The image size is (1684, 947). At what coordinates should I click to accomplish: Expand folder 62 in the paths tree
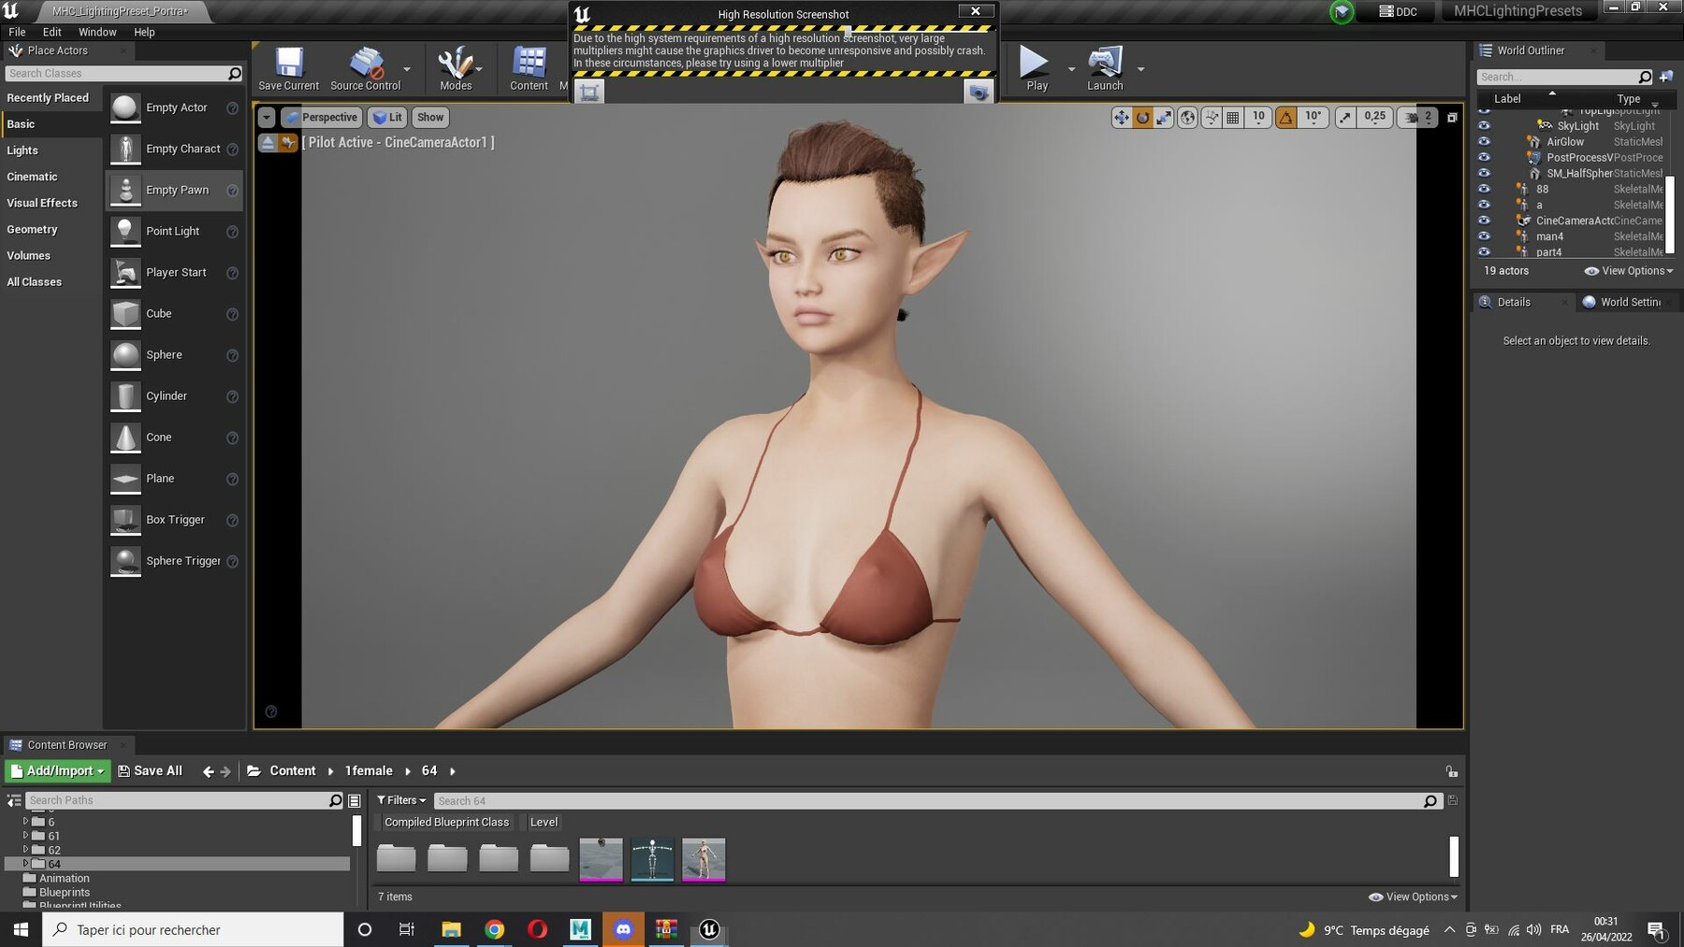coord(26,850)
